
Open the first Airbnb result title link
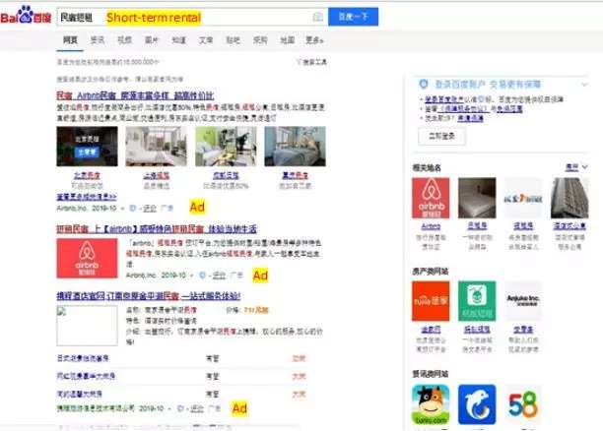click(135, 95)
